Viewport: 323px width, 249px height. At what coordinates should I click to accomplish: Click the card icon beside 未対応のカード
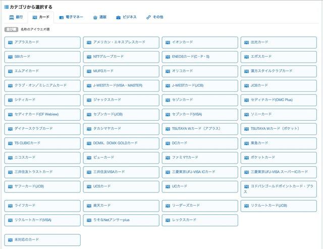pos(11,239)
